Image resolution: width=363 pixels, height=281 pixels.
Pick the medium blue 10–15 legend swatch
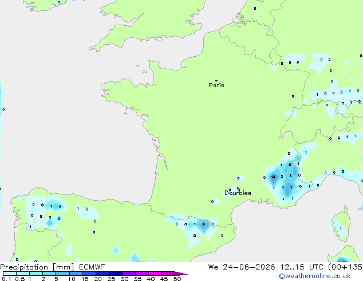point(76,274)
